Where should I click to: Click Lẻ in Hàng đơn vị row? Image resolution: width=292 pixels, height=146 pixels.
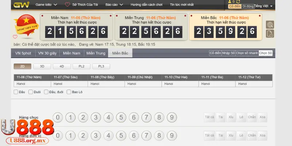241,135
